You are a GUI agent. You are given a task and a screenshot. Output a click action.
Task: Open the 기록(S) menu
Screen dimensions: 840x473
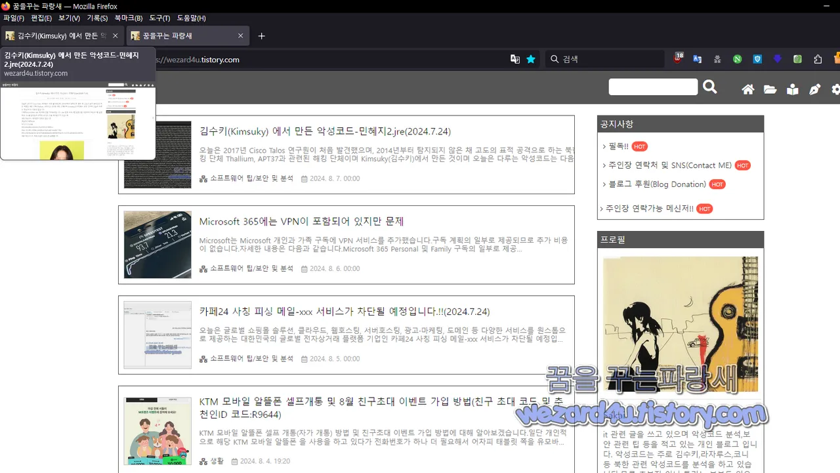[x=97, y=18]
